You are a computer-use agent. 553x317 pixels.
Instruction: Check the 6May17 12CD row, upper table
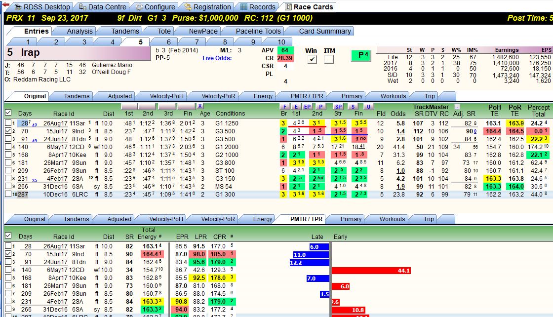click(8, 147)
